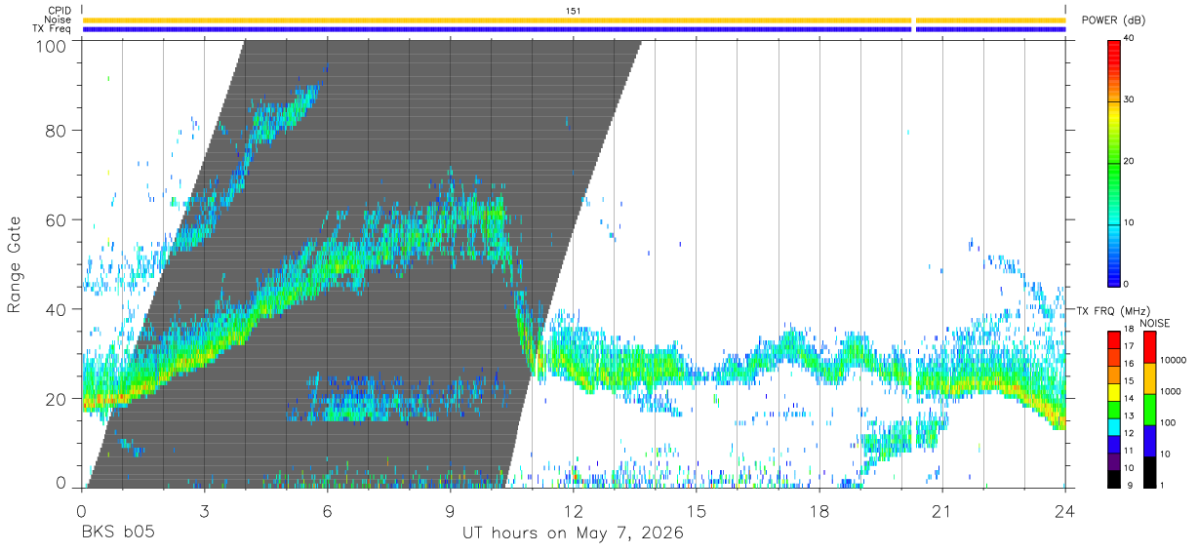Screen dimensions: 1198x553
Task: Click the TX Freq label at top left
Action: [x=53, y=29]
